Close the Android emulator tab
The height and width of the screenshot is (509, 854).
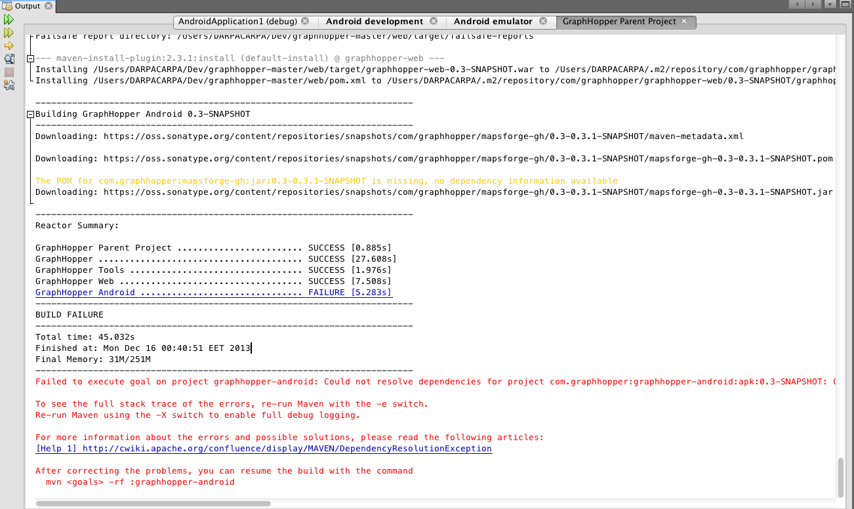[542, 21]
